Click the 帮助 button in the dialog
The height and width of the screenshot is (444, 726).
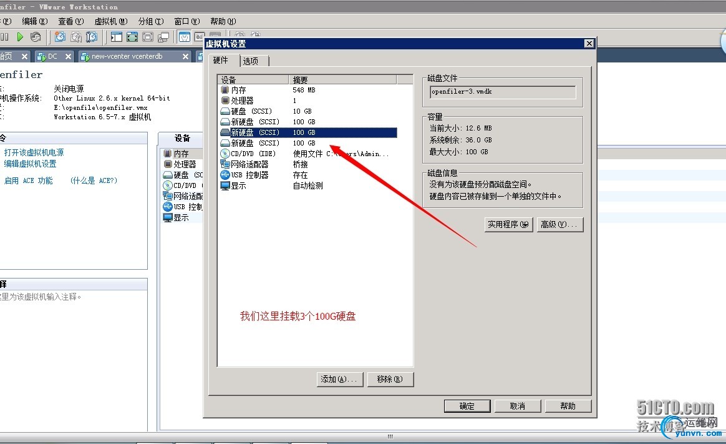click(568, 406)
